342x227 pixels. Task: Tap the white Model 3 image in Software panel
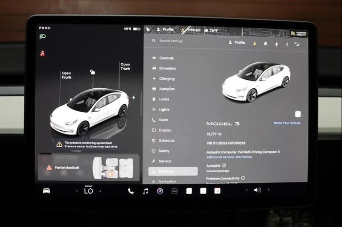[x=256, y=82]
